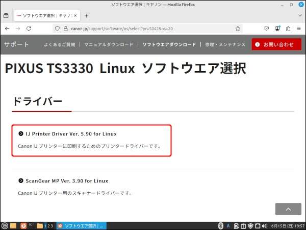This screenshot has width=306, height=230.
Task: Open the Linux Mint start menu icon
Action: click(5, 226)
